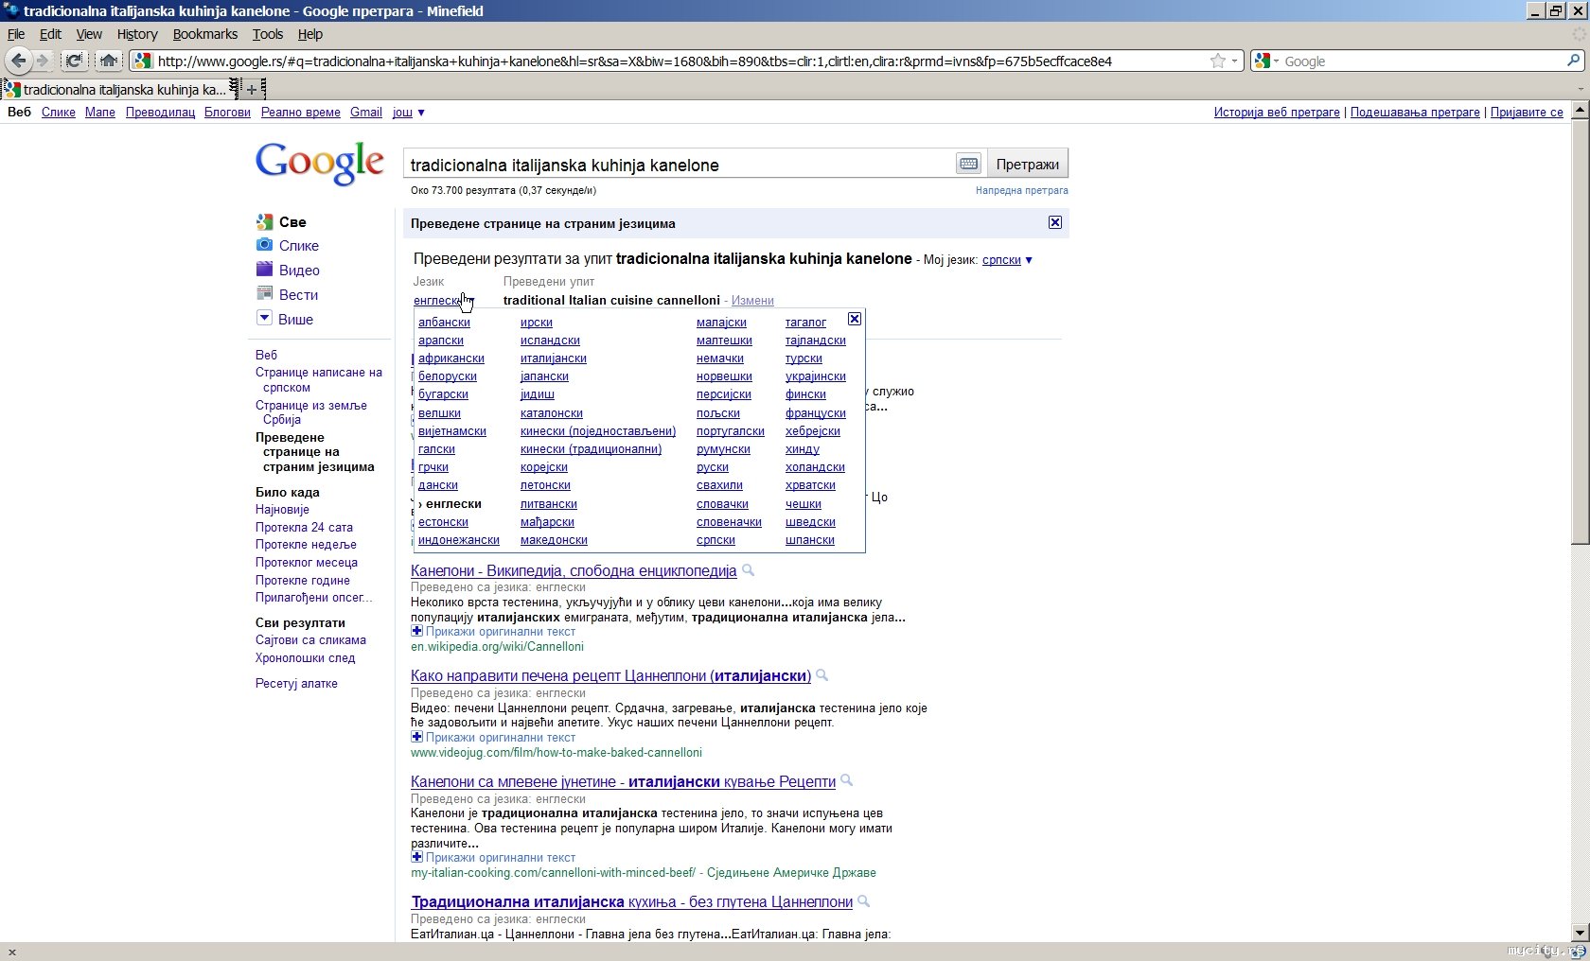Click the browser Back arrow button

click(x=18, y=61)
